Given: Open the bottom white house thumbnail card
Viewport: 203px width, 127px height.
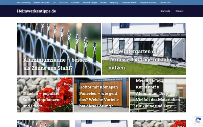Looking at the screenshot, I should pyautogui.click(x=101, y=124).
